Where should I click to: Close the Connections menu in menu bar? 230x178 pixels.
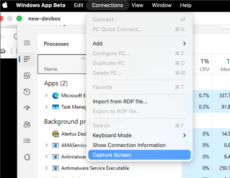107,5
